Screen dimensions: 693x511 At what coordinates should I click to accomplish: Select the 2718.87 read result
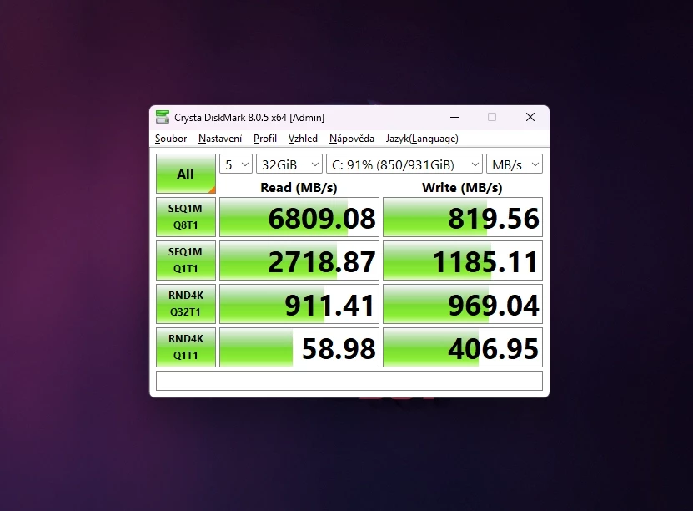point(299,261)
